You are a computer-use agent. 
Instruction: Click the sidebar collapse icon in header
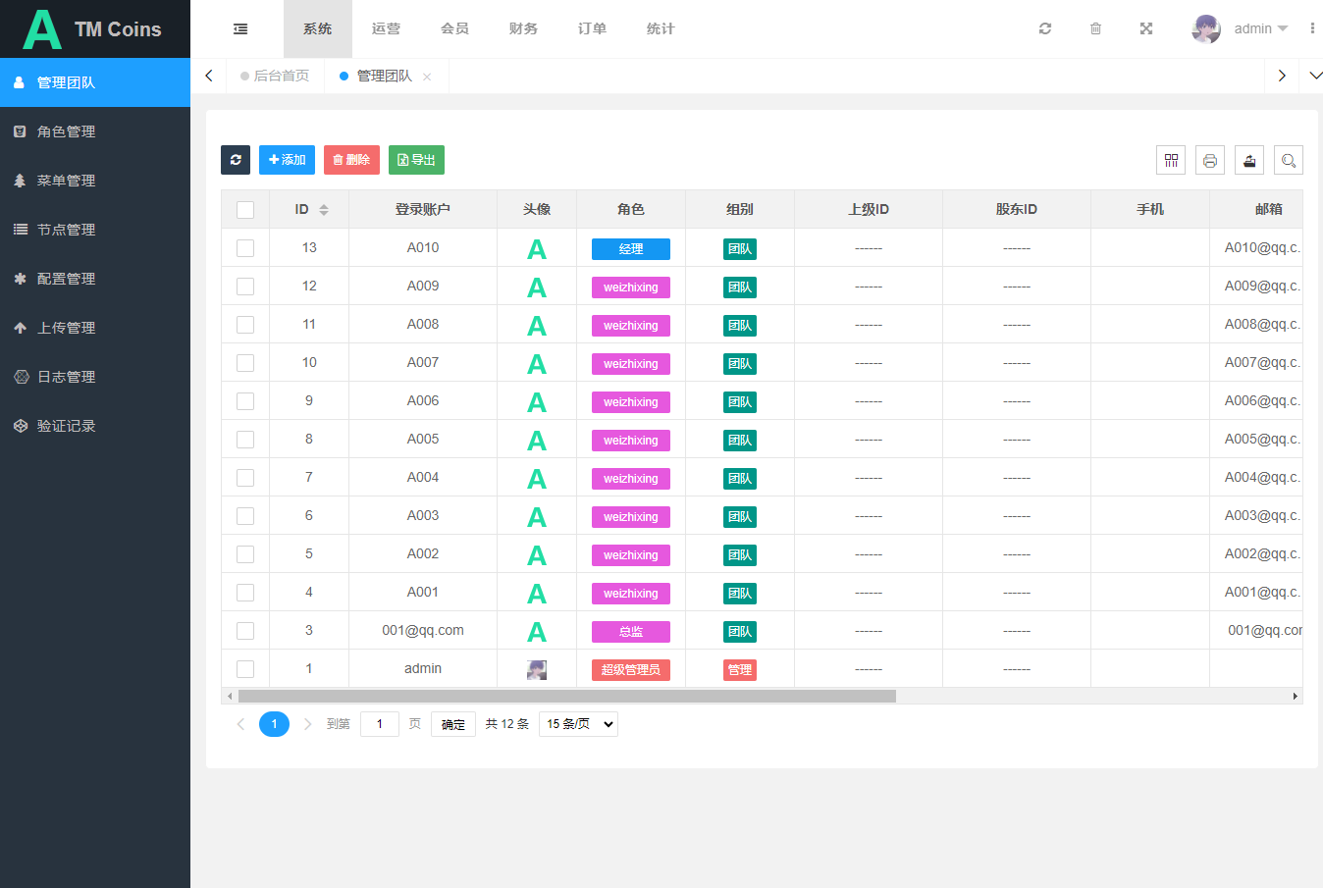(x=240, y=29)
